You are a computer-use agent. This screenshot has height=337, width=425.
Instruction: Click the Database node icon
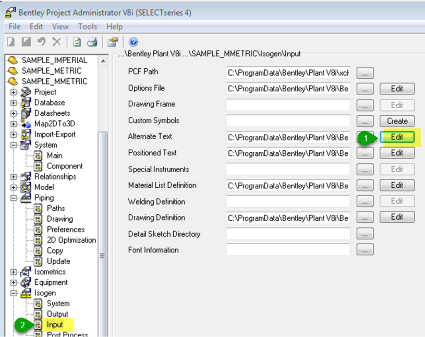pos(26,102)
